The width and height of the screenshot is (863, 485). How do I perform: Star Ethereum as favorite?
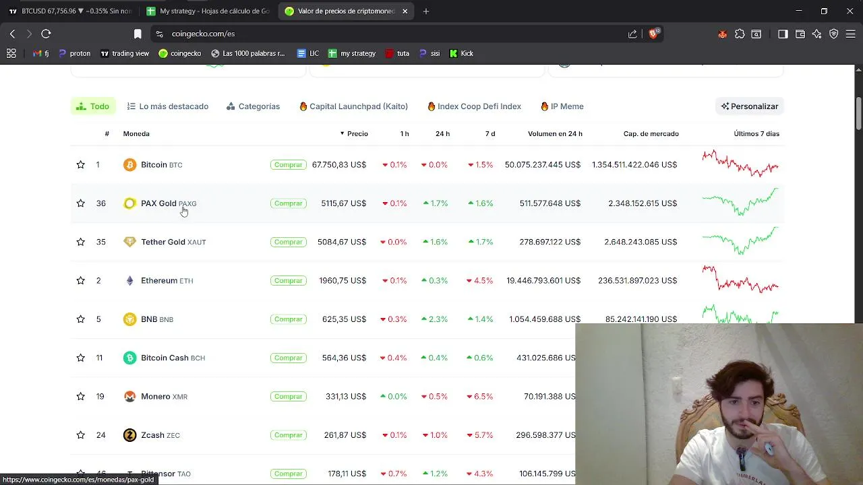(80, 280)
